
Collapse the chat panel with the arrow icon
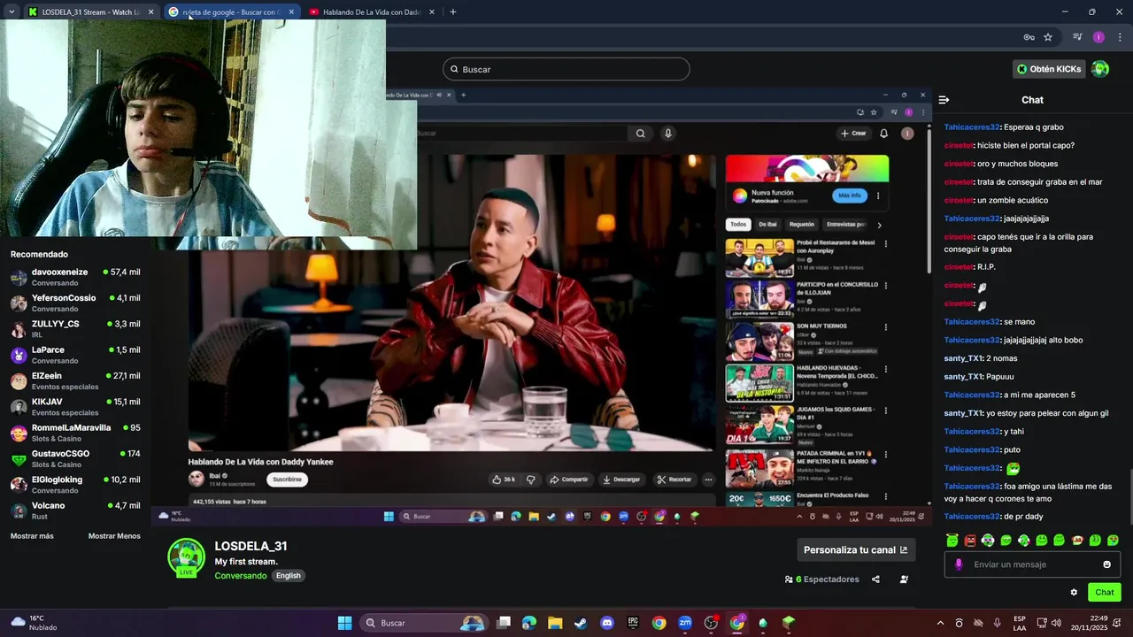pyautogui.click(x=944, y=100)
